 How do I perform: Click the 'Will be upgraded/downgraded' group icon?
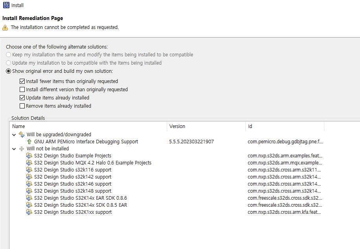(22, 135)
